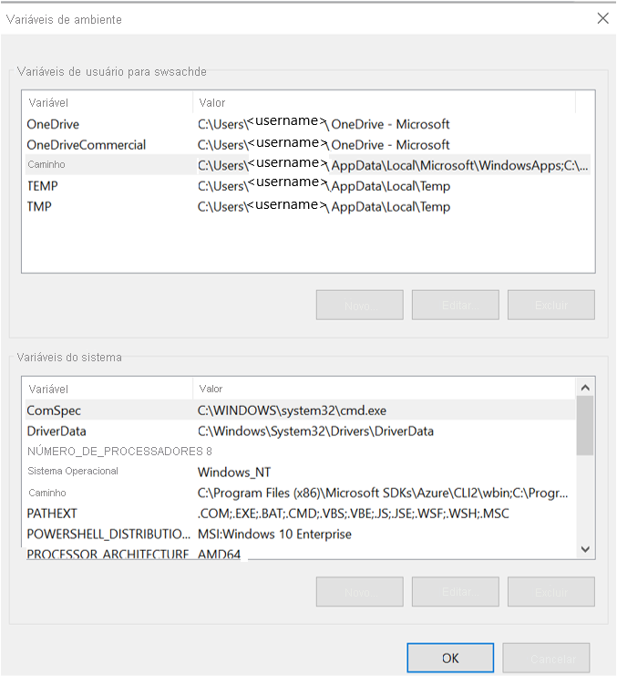
Task: Click Novo button under user variables
Action: (360, 305)
